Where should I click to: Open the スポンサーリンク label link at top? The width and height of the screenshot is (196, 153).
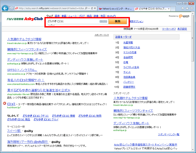102,35
